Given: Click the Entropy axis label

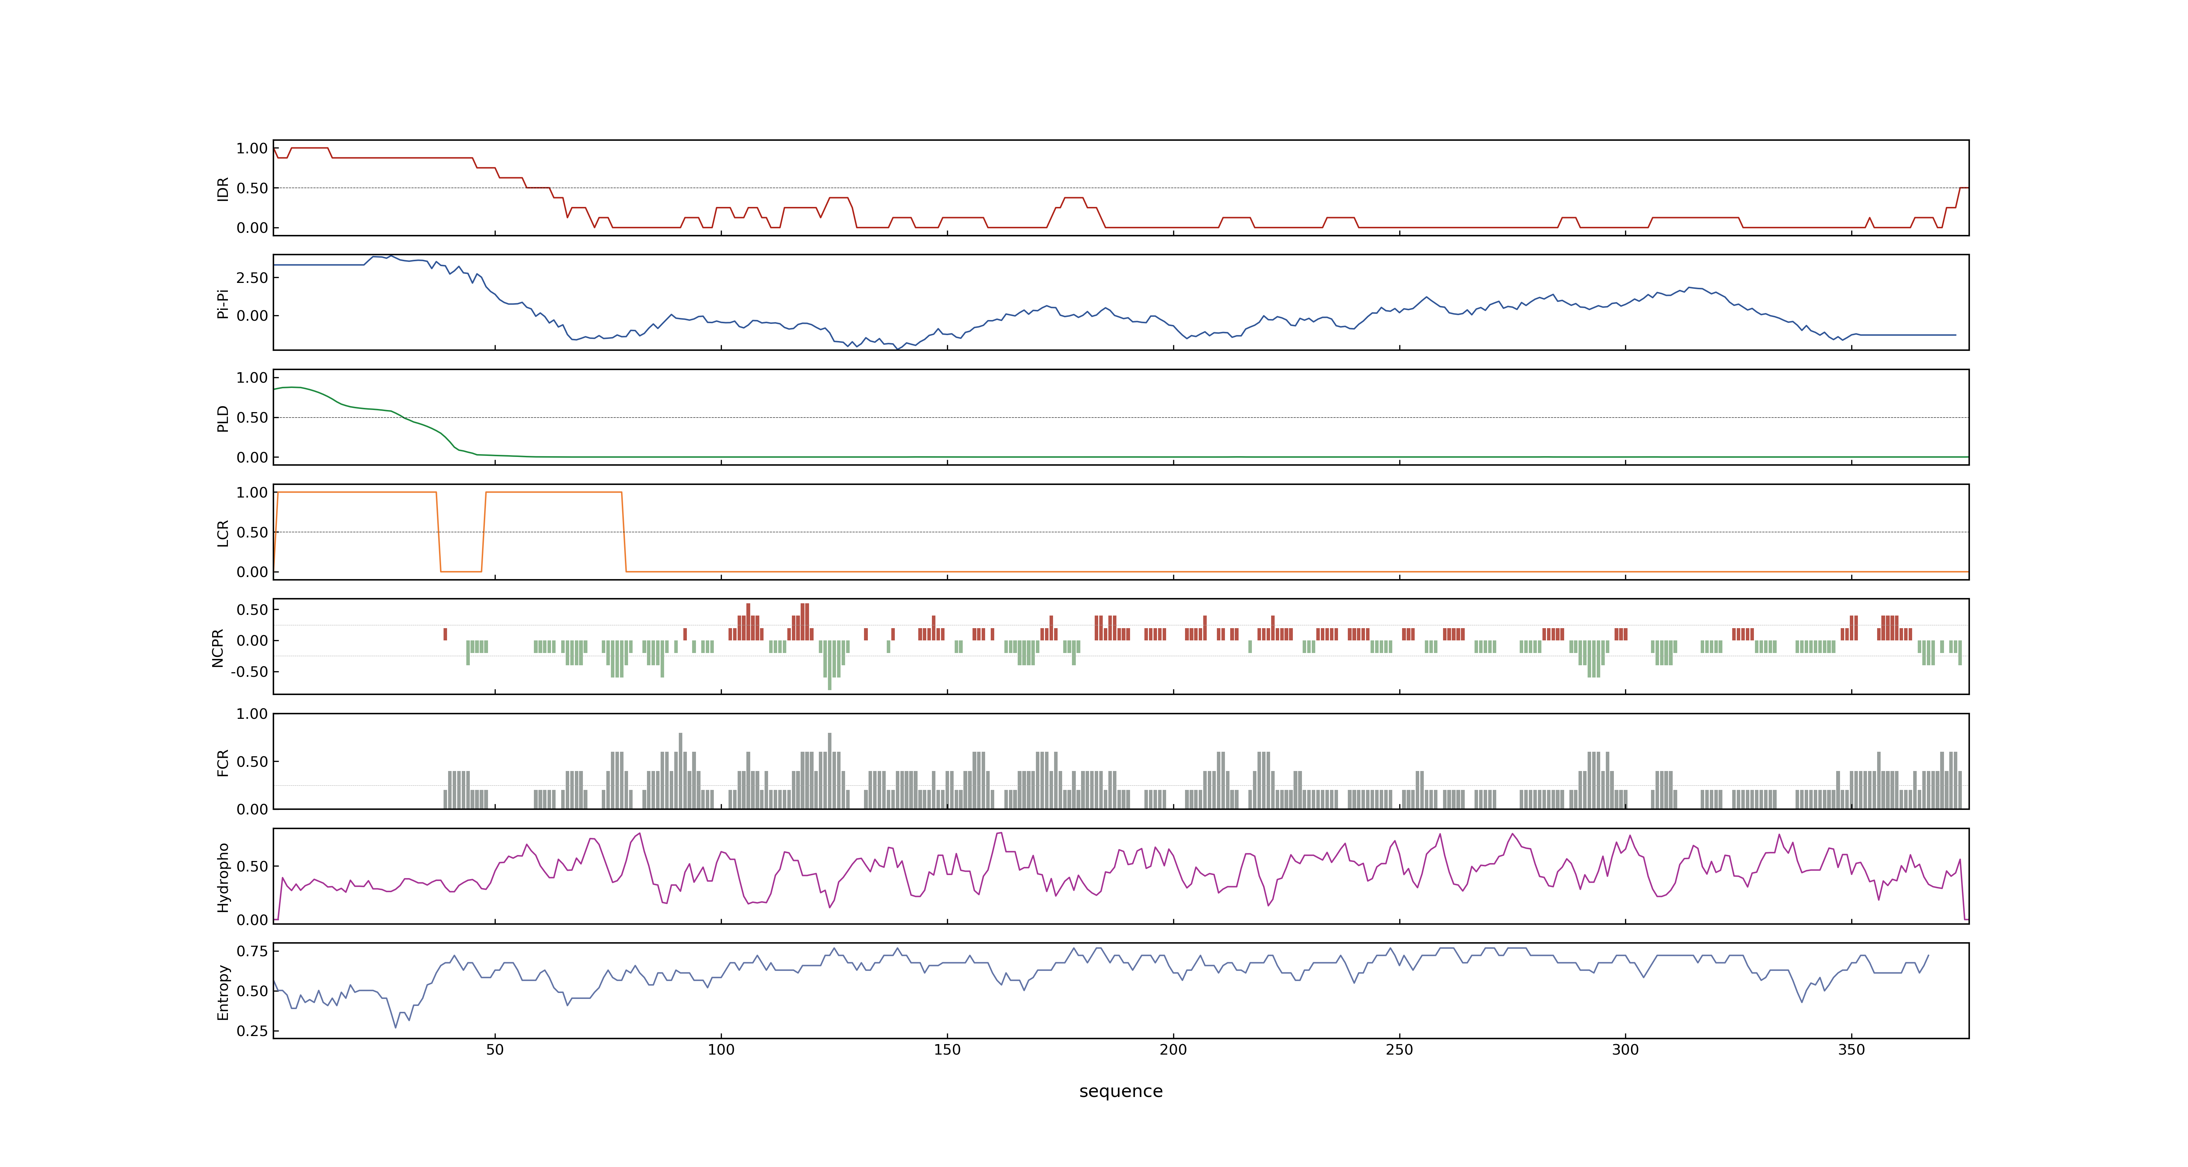Looking at the screenshot, I should 223,991.
